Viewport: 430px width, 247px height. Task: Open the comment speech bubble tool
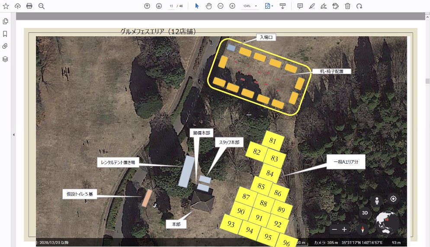coord(300,6)
